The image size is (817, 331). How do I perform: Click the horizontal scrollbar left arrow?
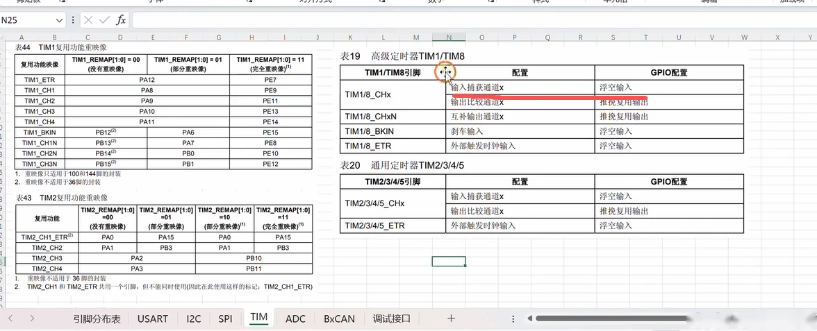click(x=529, y=318)
